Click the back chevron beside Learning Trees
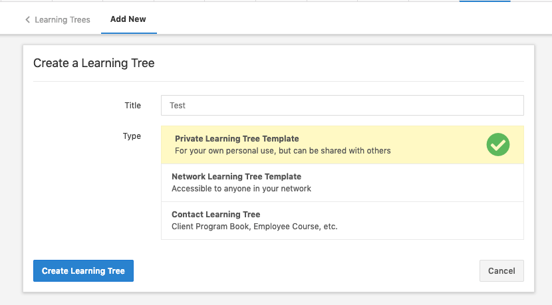This screenshot has width=552, height=305. pos(28,20)
